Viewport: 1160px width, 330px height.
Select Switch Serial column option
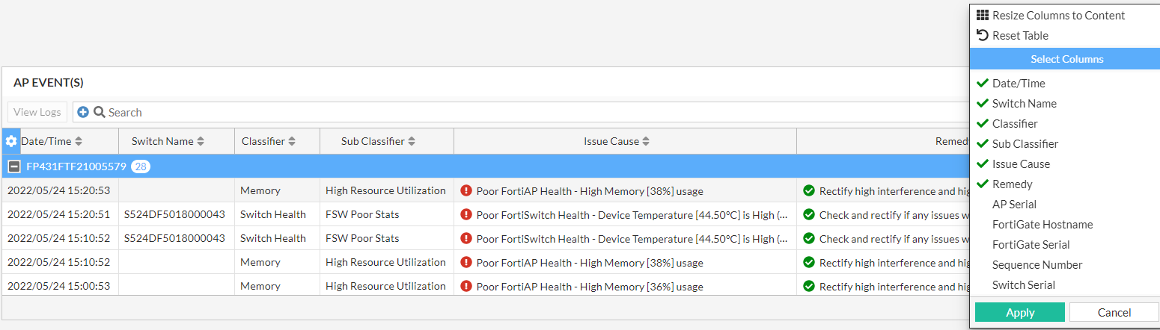click(1023, 285)
